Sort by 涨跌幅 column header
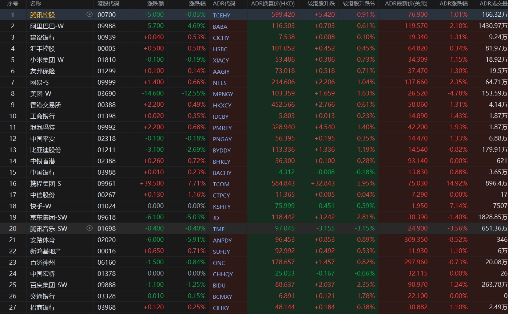 (x=197, y=4)
